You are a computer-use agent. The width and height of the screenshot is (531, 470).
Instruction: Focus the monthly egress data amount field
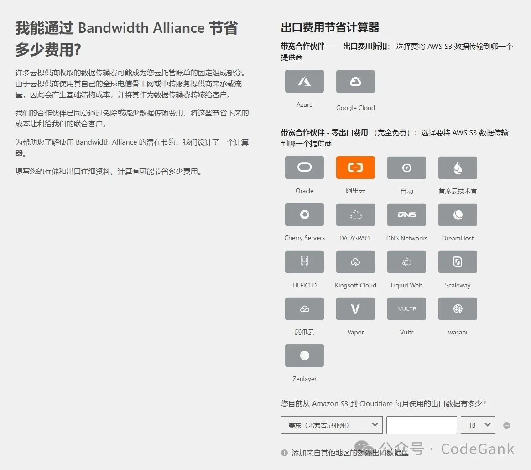(x=422, y=425)
